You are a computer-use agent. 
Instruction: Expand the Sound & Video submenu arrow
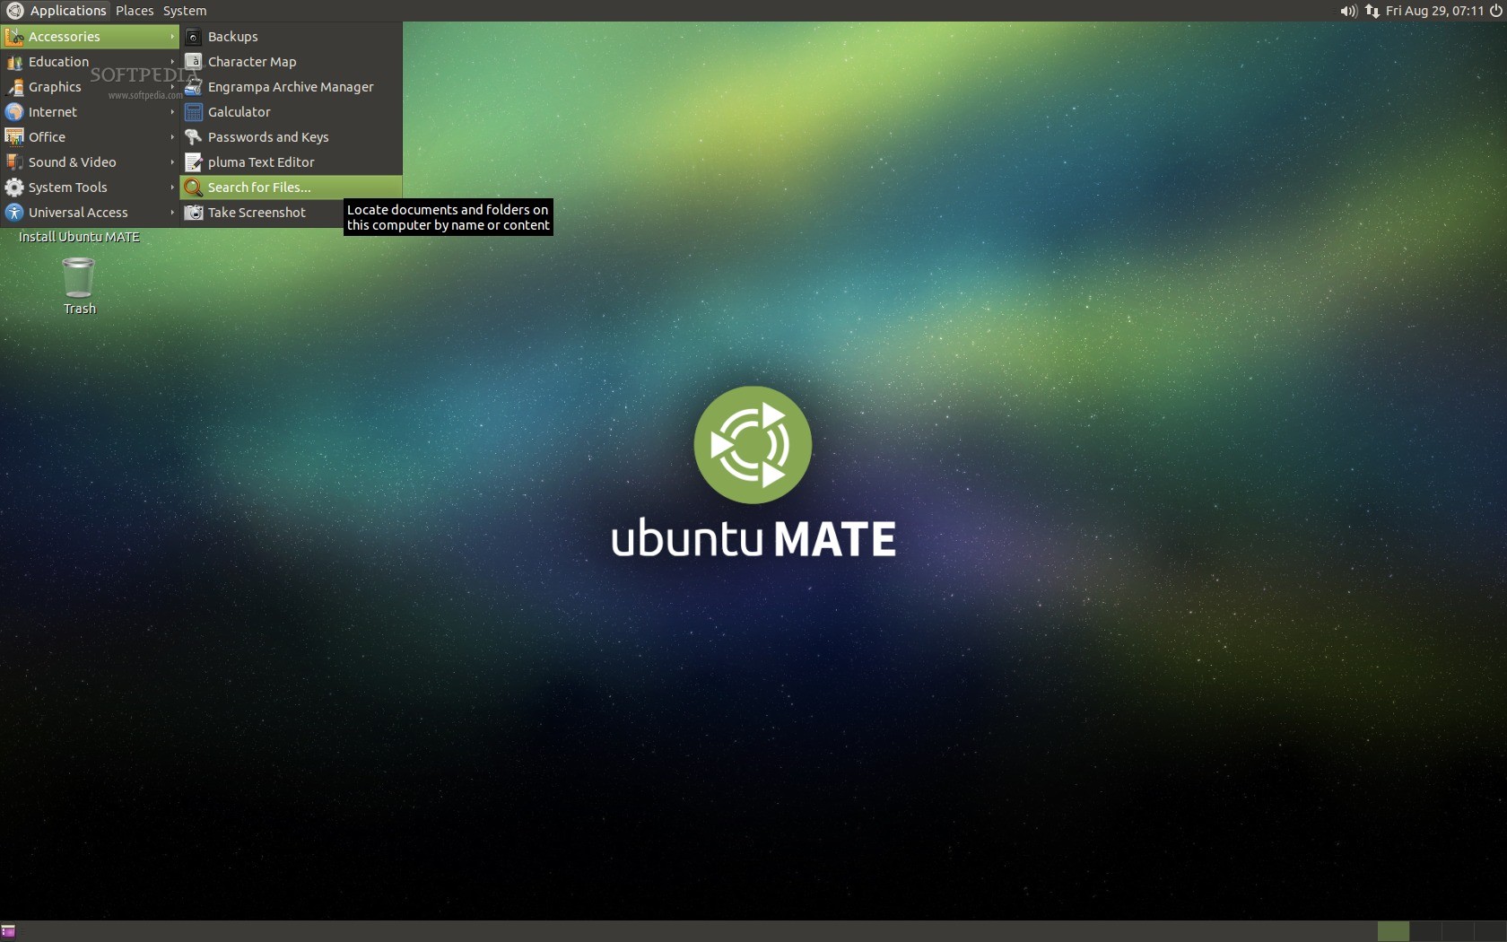tap(172, 162)
